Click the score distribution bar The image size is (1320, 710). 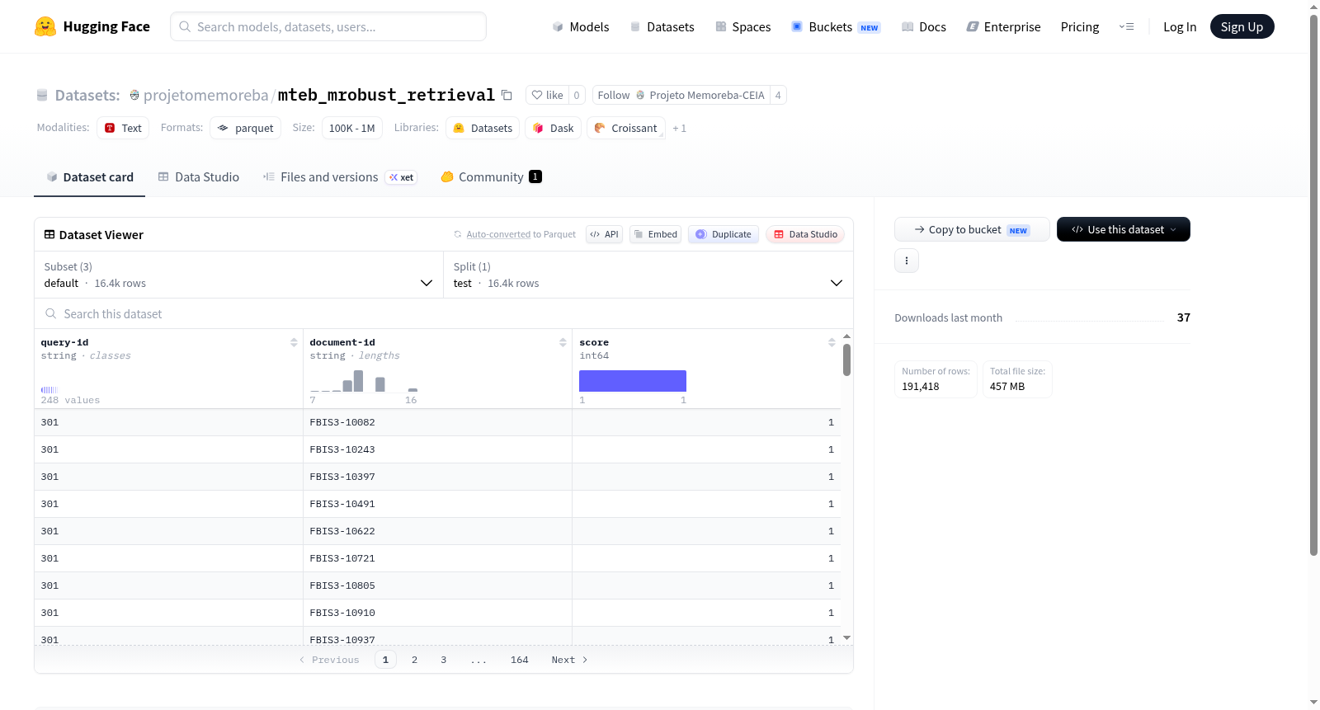click(633, 381)
